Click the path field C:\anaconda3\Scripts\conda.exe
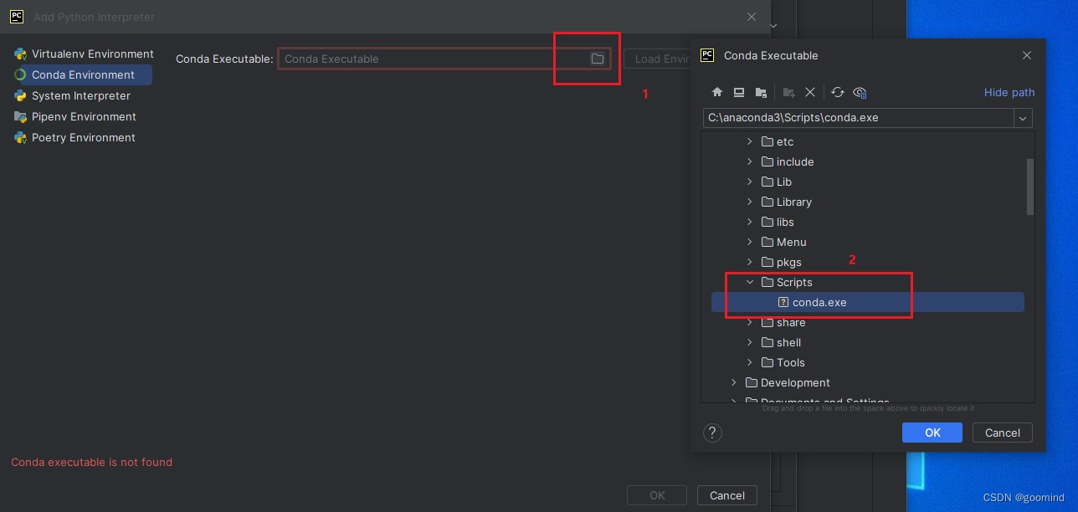Viewport: 1078px width, 512px height. pos(859,118)
